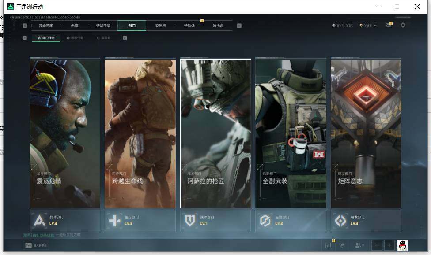Viewport: 431px width, 255px height.
Task: Select the 战斗部门 LV.3 panel
Action: 65,221
